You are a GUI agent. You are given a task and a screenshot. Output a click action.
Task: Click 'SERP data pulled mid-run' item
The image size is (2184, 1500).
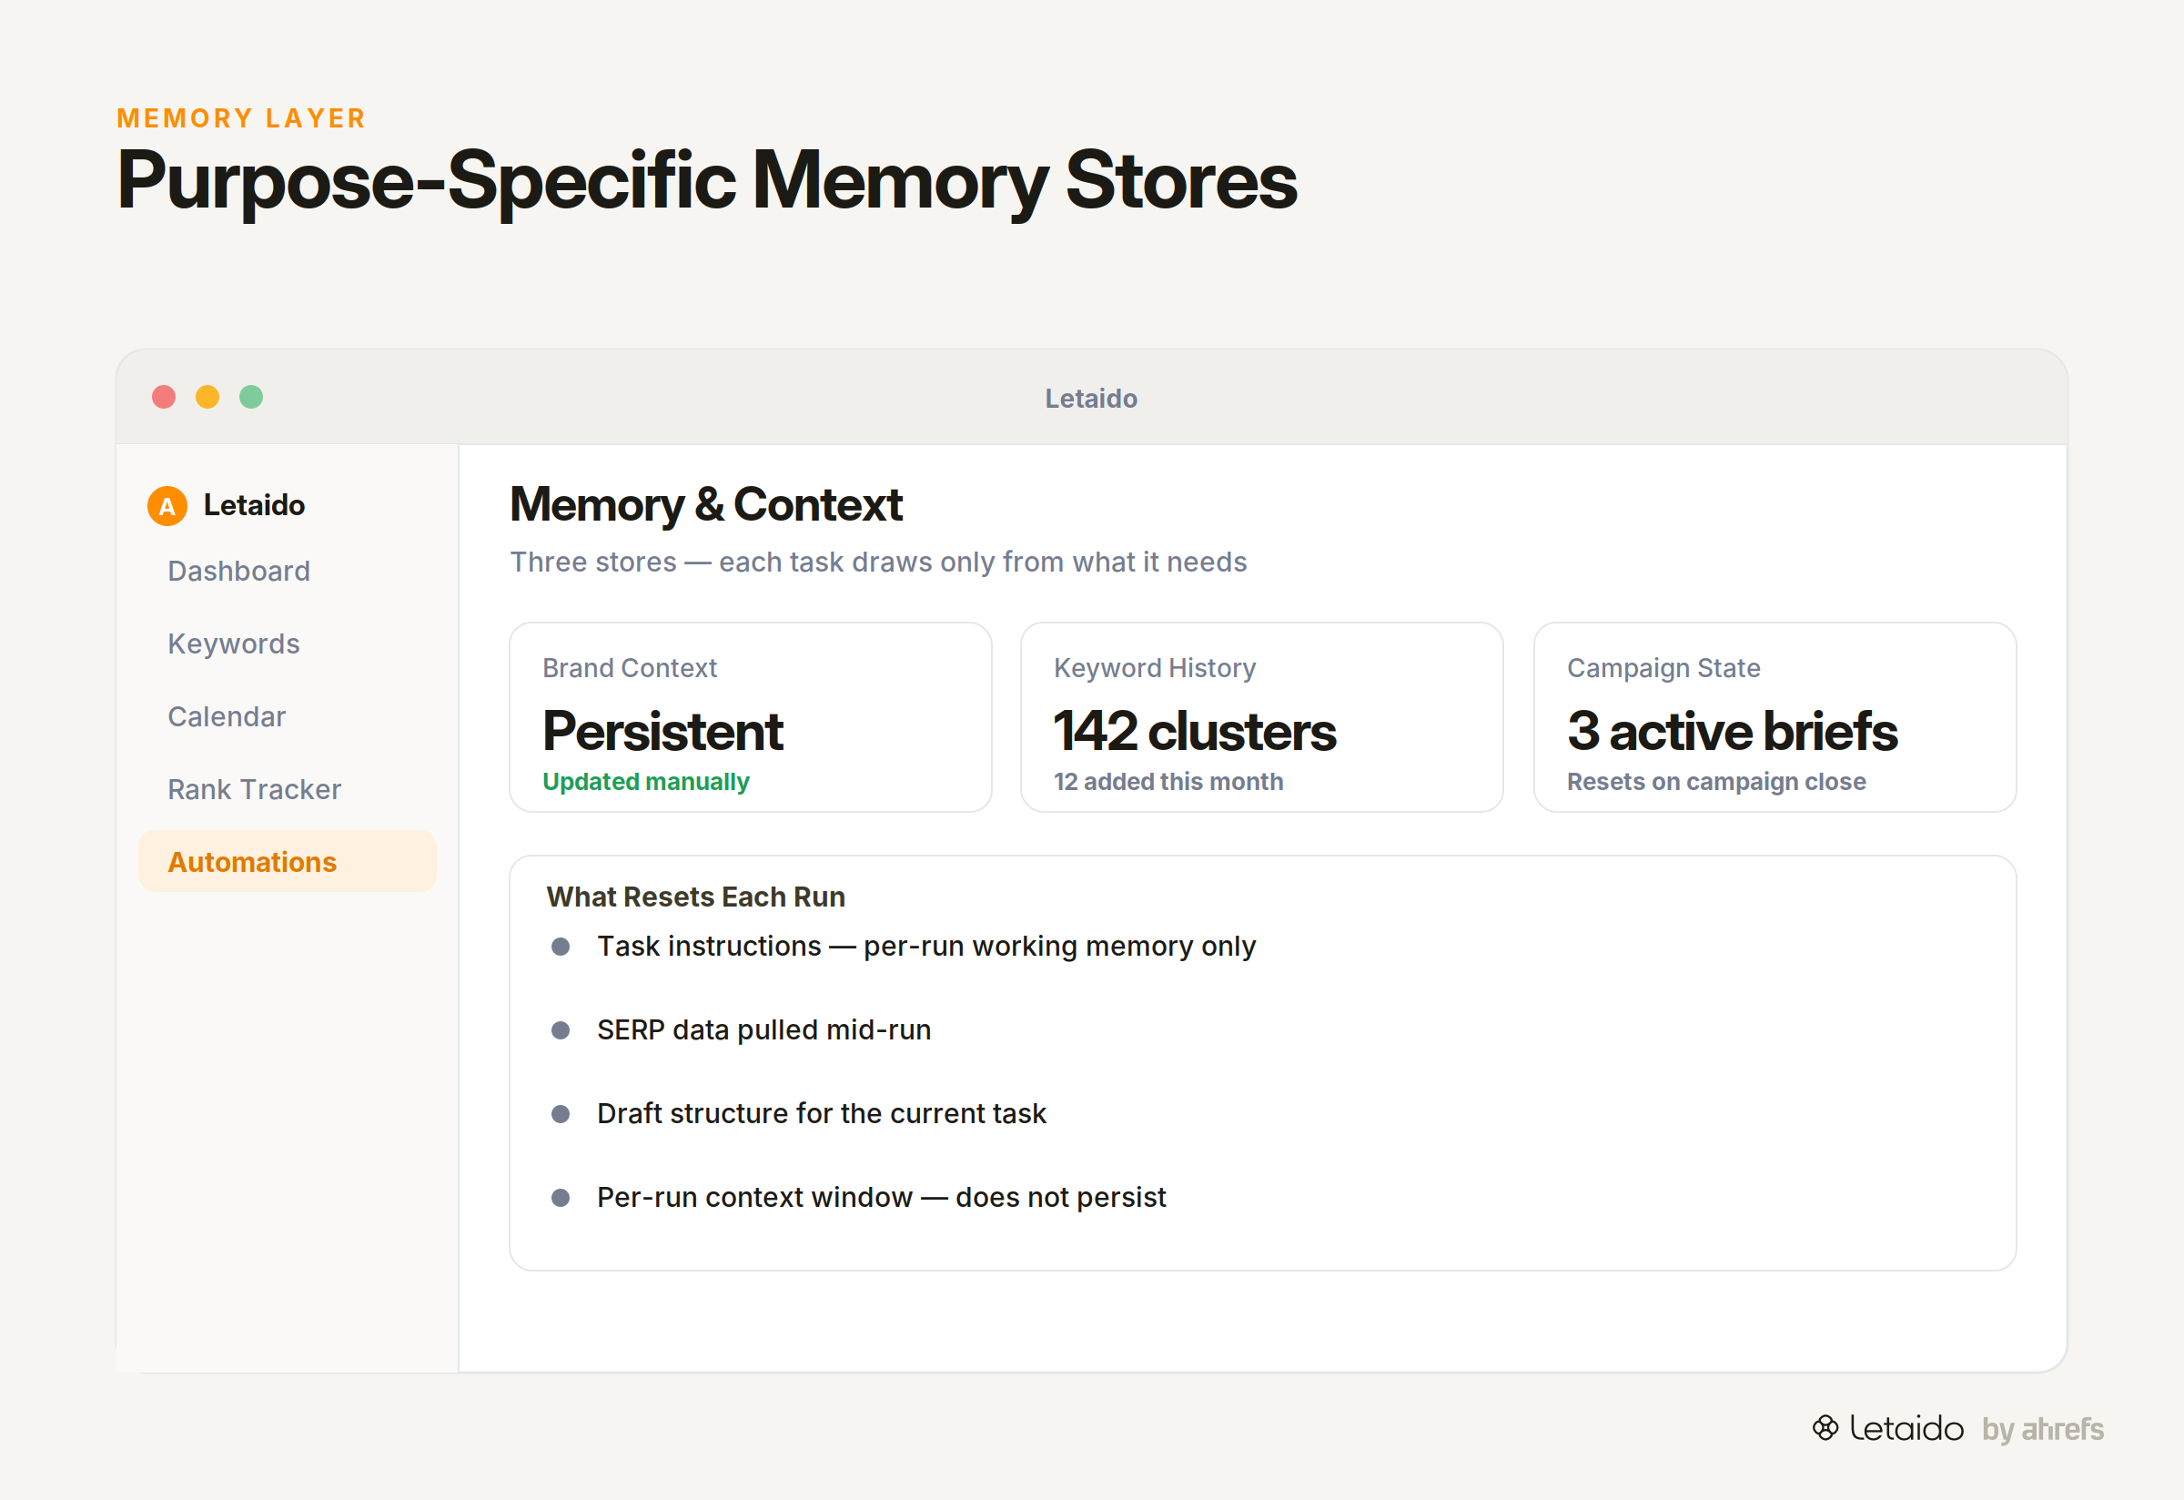(764, 1030)
